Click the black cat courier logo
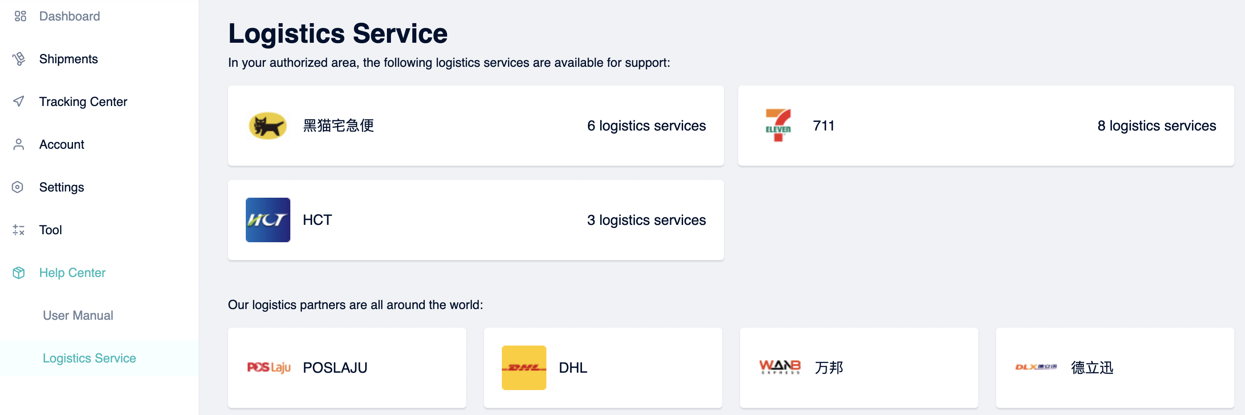The image size is (1245, 415). [x=268, y=126]
